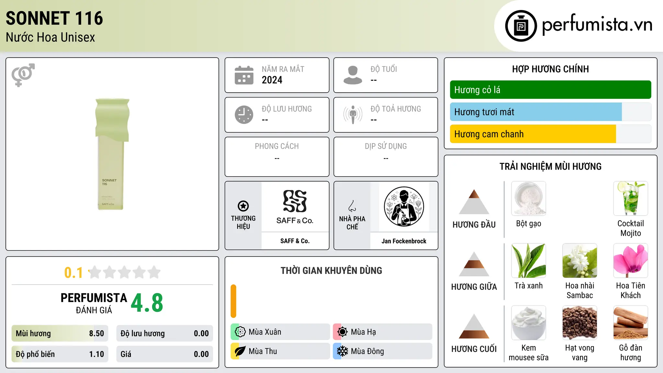The image size is (663, 373).
Task: Open the Hạt vong vang note image
Action: [580, 323]
